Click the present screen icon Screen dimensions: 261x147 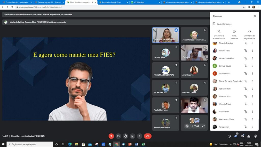click(133, 136)
